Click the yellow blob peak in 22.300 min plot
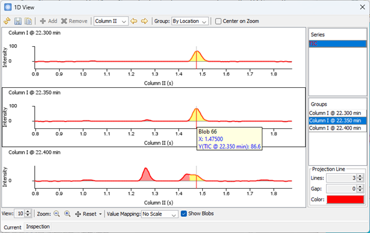This screenshot has height=233, width=370. pos(197,57)
